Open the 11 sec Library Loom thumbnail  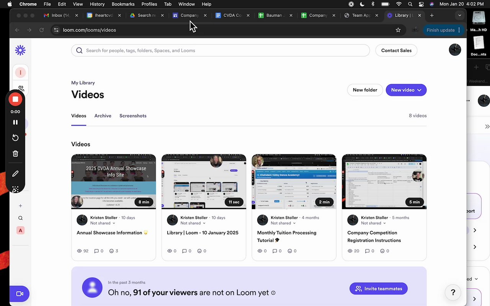(204, 182)
